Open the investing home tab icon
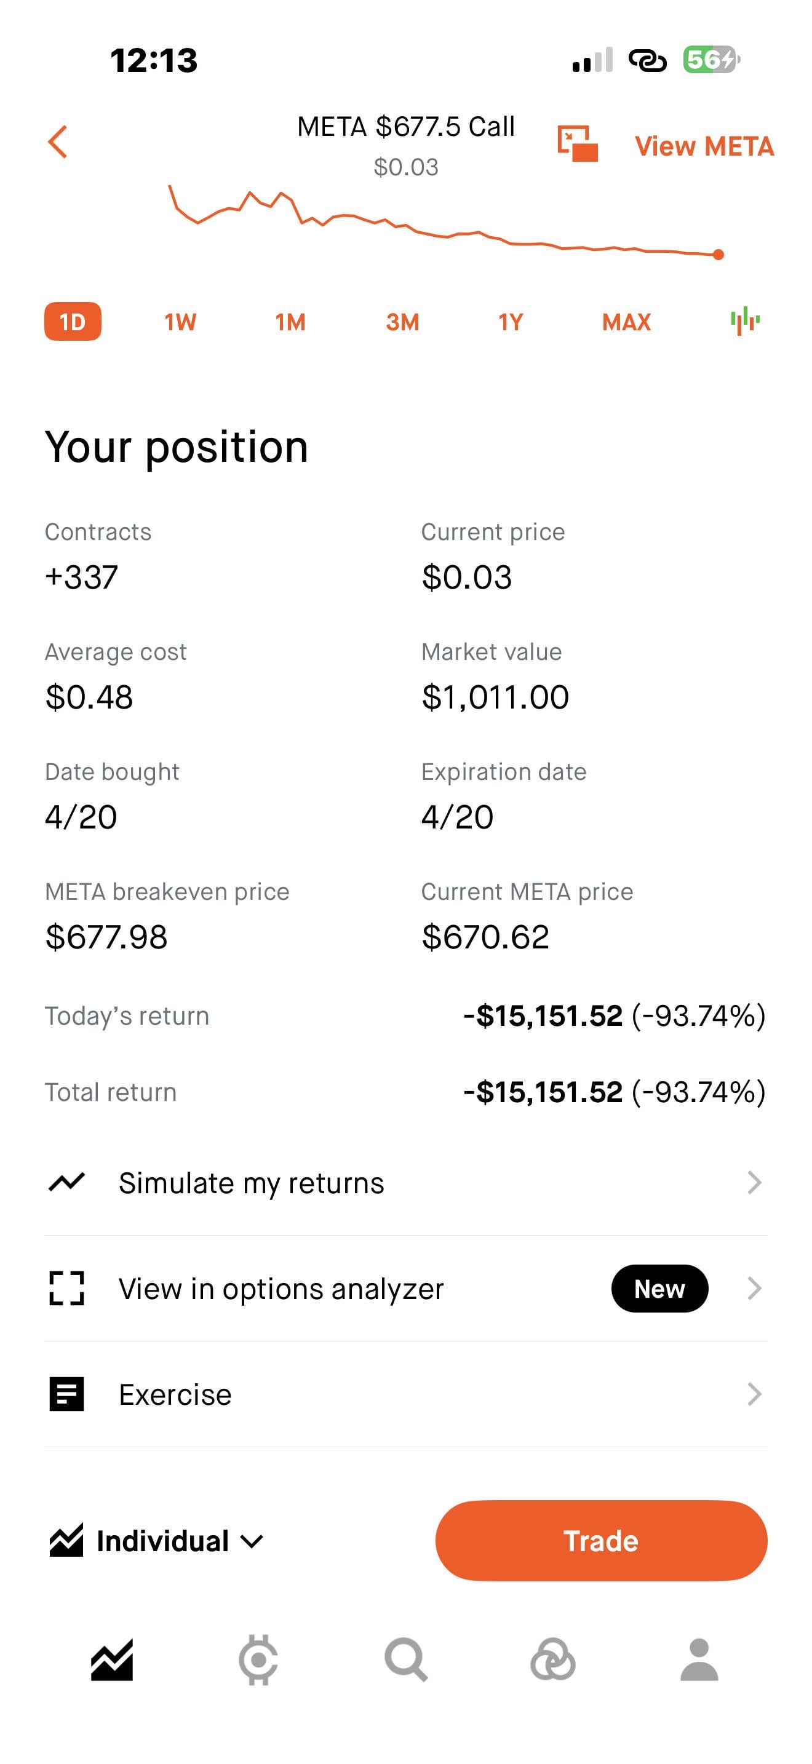Screen dimensions: 812x1764 (x=111, y=1660)
